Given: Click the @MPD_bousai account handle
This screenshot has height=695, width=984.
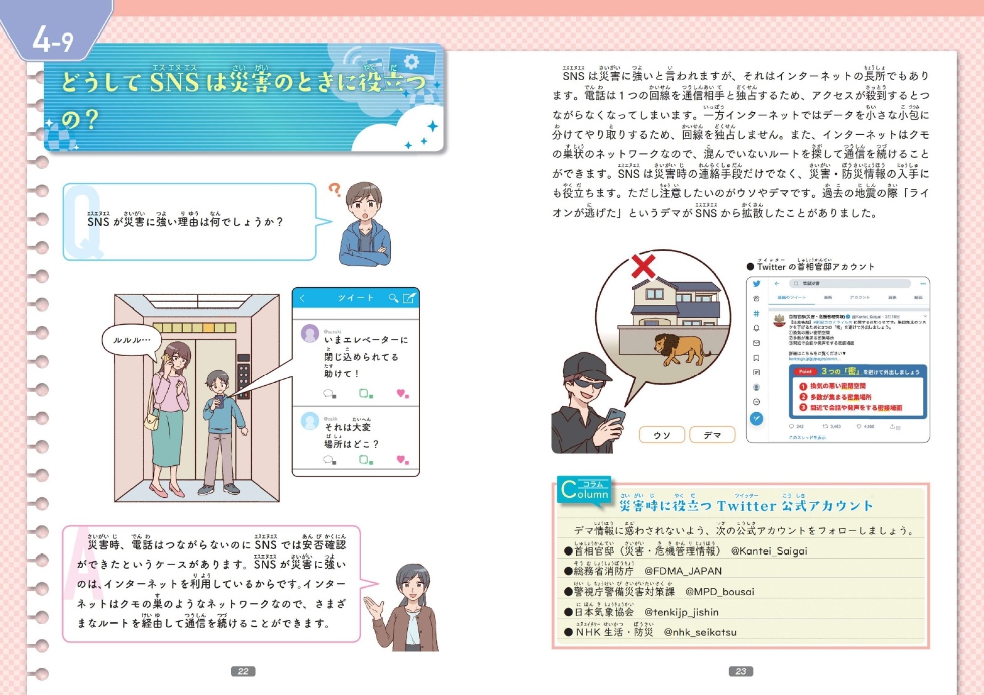Looking at the screenshot, I should click(x=719, y=592).
